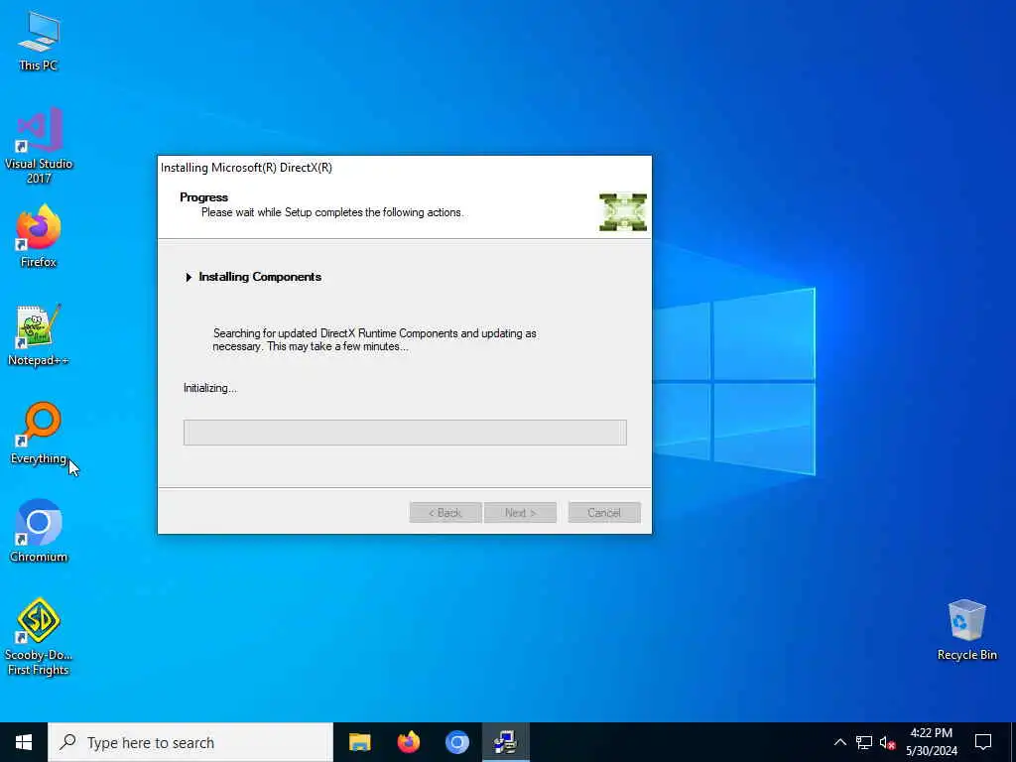Image resolution: width=1016 pixels, height=762 pixels.
Task: Select the Chromium desktop shortcut
Action: tap(39, 531)
